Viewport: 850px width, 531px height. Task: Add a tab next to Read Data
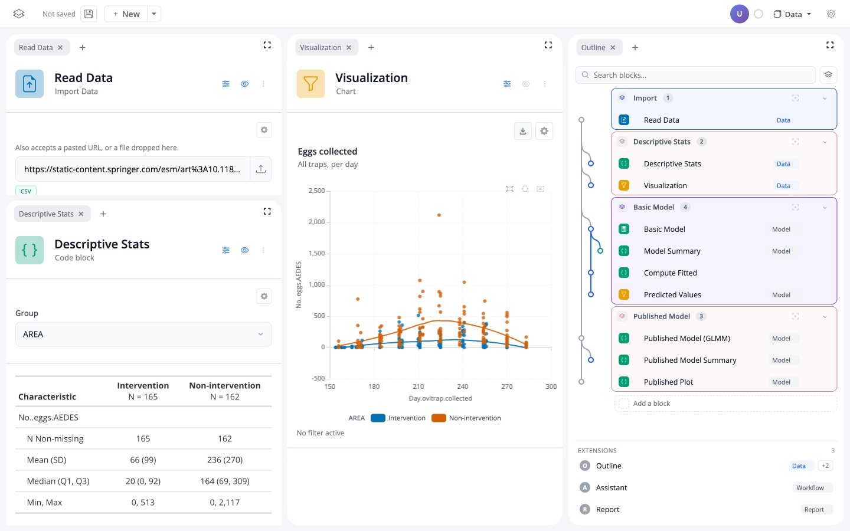coord(83,47)
